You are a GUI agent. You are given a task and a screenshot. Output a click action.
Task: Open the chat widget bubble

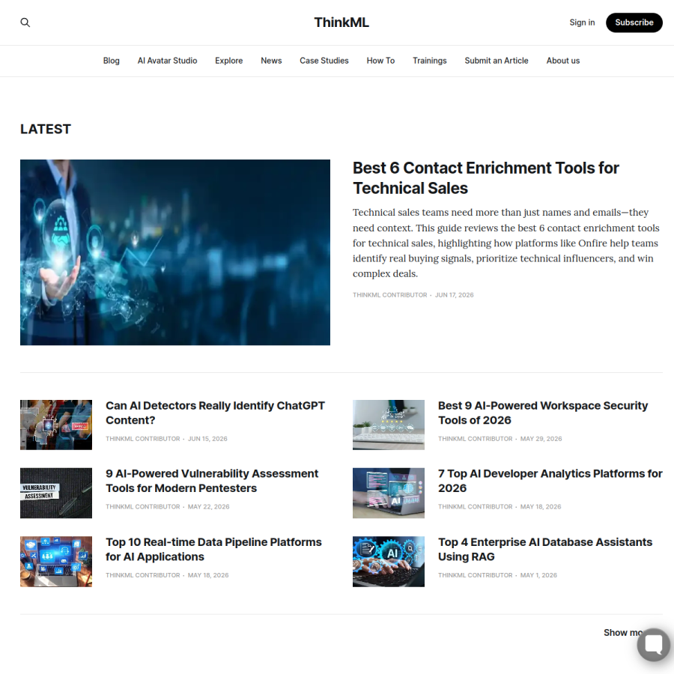pos(653,644)
